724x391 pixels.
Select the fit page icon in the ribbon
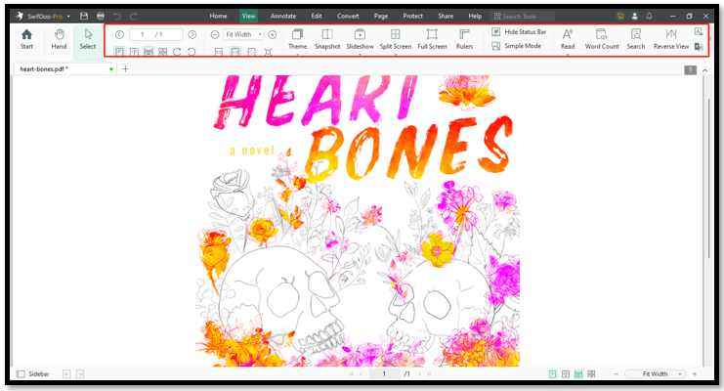(251, 52)
